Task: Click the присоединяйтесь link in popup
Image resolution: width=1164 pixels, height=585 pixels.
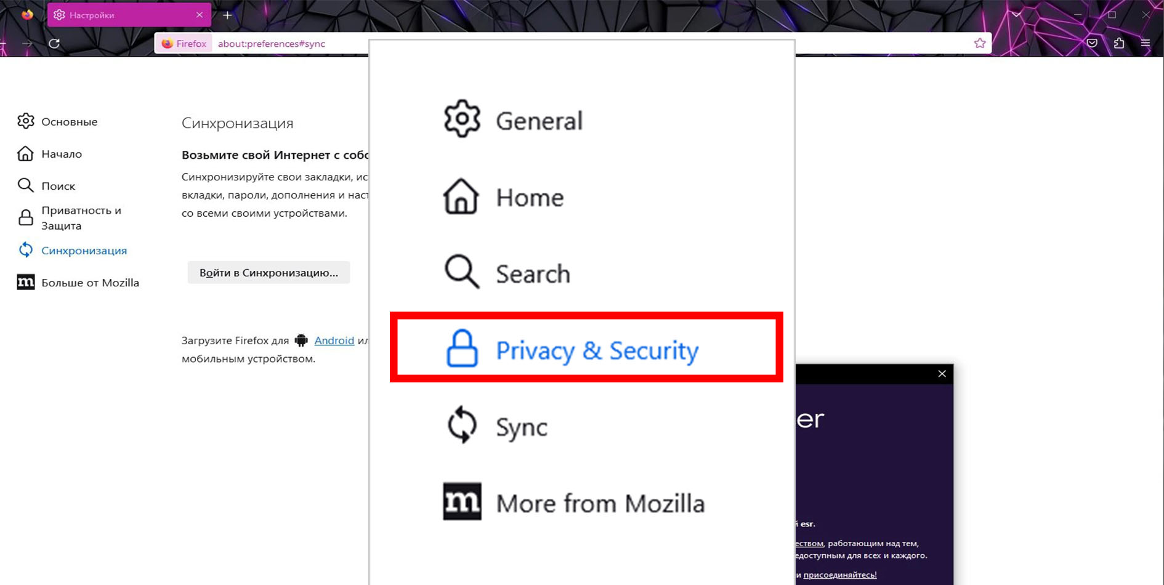Action: point(839,575)
